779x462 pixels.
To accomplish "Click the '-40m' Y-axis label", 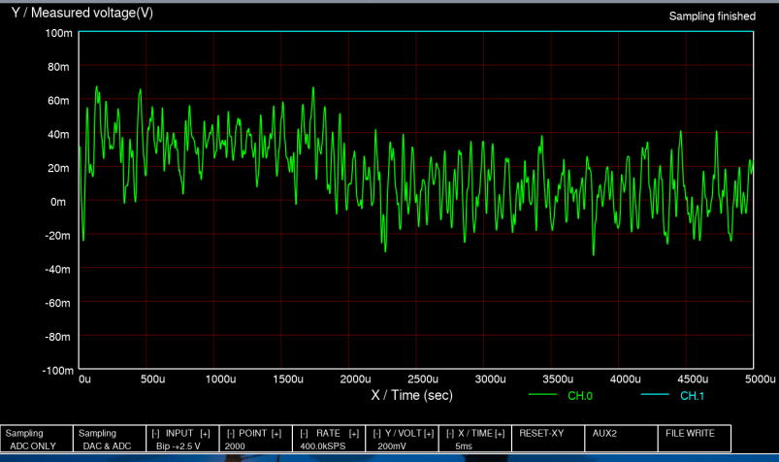I will (x=57, y=270).
